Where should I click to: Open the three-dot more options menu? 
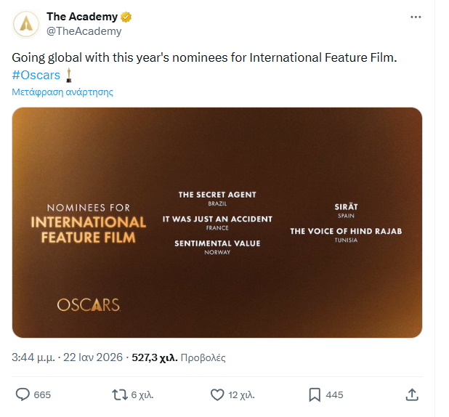pyautogui.click(x=416, y=17)
